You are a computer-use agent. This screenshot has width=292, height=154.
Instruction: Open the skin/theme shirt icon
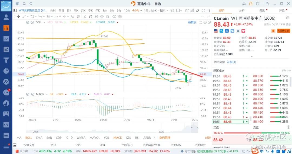pyautogui.click(x=258, y=3)
